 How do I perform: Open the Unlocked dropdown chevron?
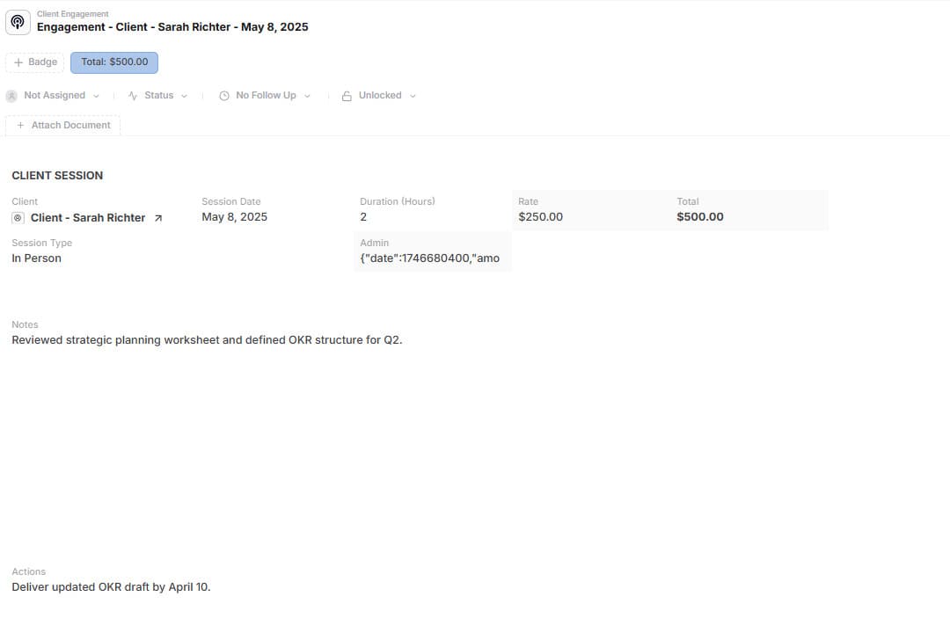[x=413, y=96]
